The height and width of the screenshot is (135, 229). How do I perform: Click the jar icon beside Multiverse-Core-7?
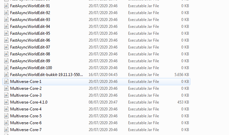pyautogui.click(x=6, y=130)
